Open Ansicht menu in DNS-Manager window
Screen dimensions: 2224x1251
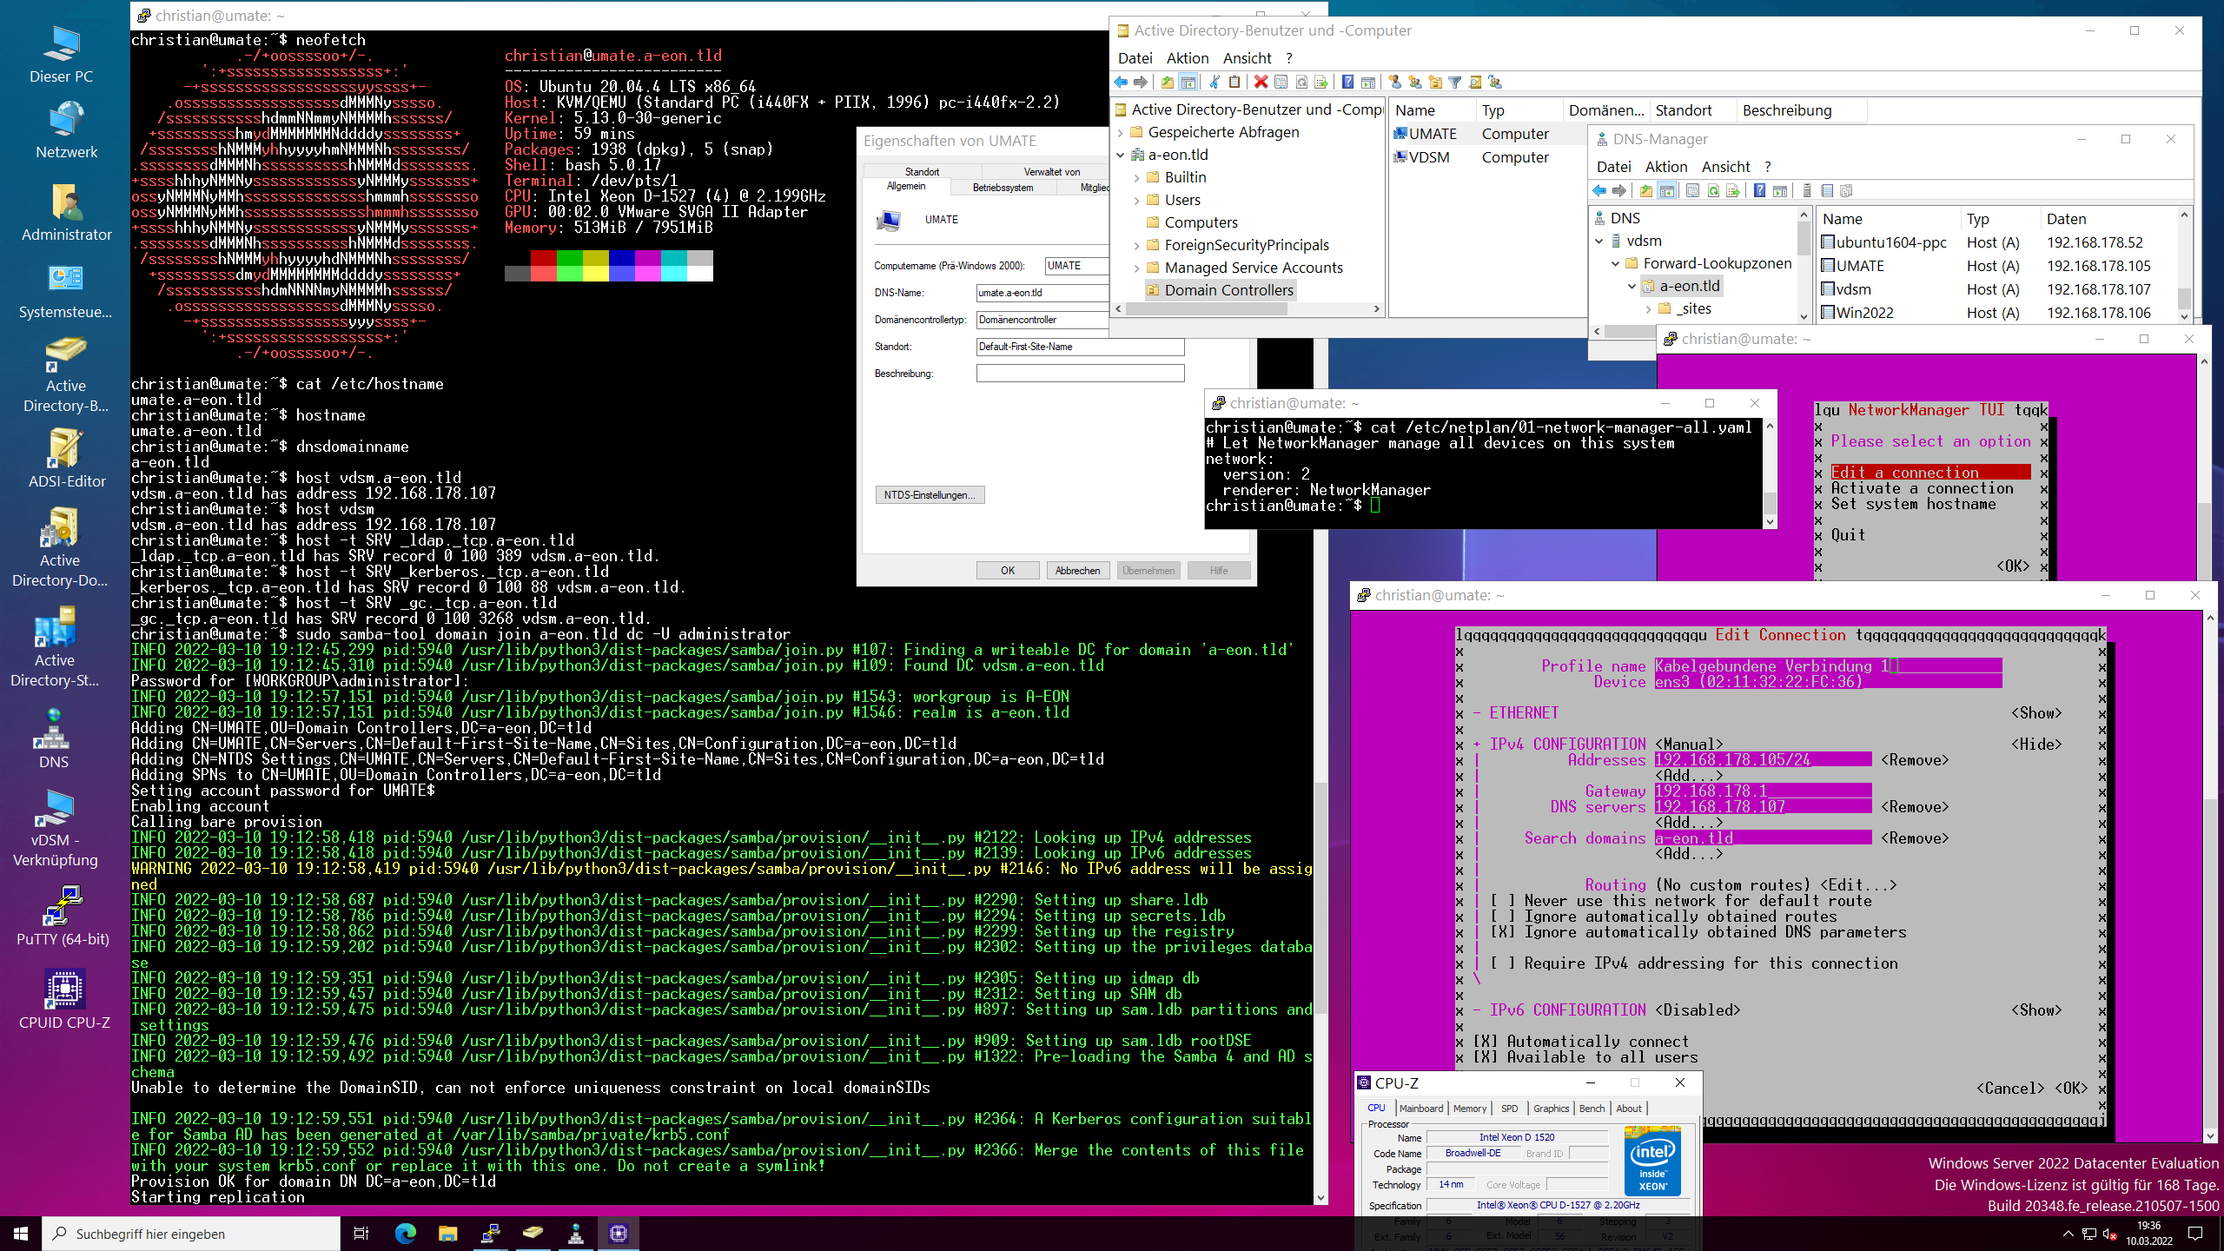(1725, 167)
